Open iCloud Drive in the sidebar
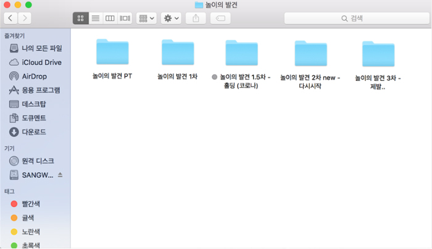 click(x=41, y=62)
